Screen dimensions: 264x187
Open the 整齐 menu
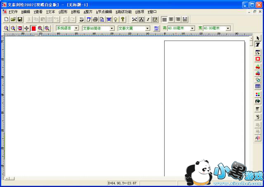click(x=88, y=12)
